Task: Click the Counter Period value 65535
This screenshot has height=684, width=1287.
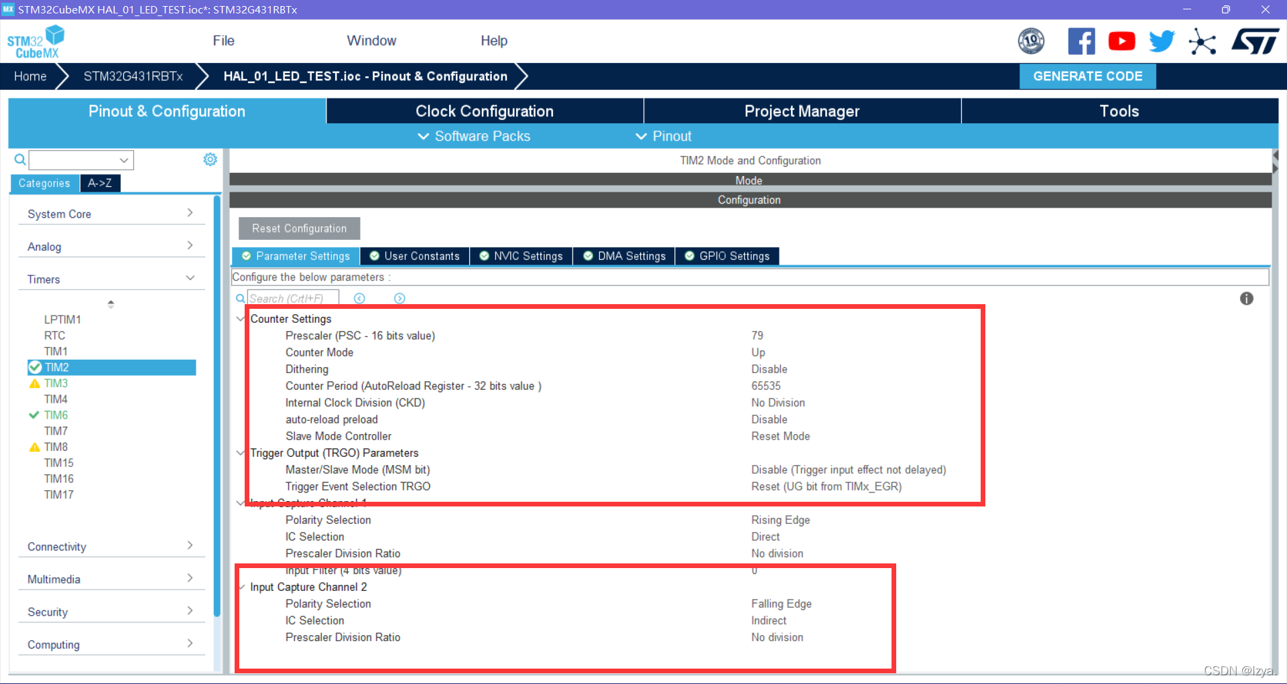Action: [766, 386]
